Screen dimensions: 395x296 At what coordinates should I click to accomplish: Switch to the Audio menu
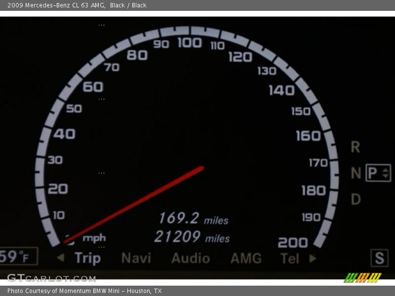point(191,258)
